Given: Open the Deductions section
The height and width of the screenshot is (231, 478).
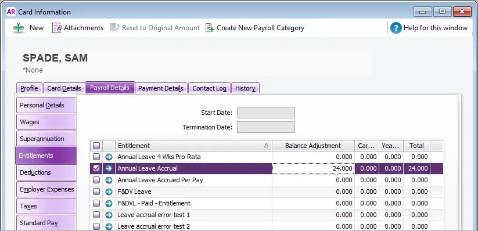Looking at the screenshot, I should pos(46,172).
